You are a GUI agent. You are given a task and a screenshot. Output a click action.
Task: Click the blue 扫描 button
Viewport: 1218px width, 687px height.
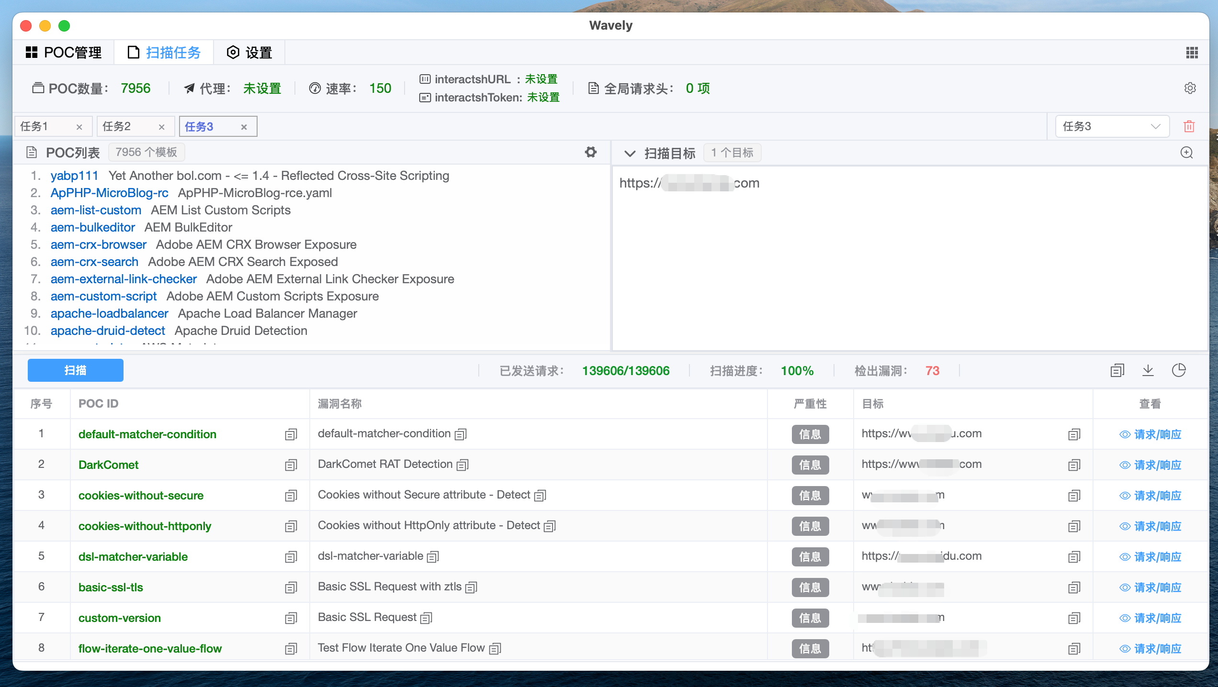point(76,370)
